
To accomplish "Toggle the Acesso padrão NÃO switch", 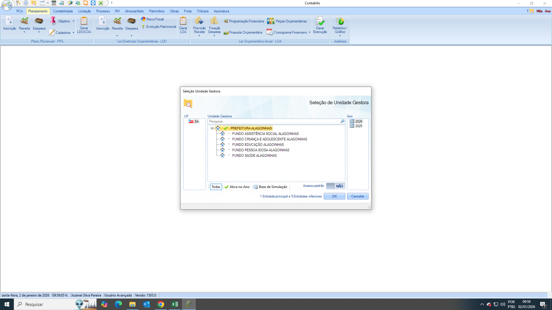I will [336, 186].
